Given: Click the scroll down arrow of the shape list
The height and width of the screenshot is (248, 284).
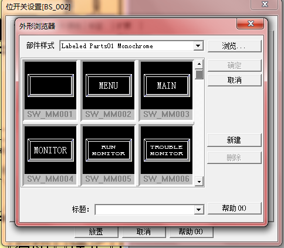Looking at the screenshot, I should click(199, 182).
